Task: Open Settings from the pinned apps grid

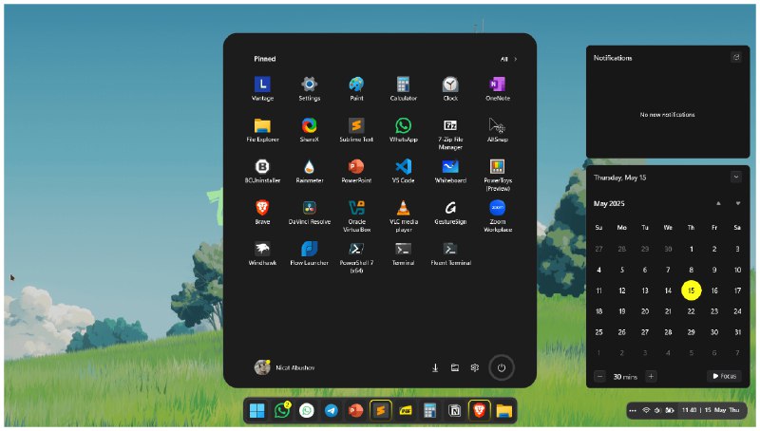Action: (x=310, y=88)
